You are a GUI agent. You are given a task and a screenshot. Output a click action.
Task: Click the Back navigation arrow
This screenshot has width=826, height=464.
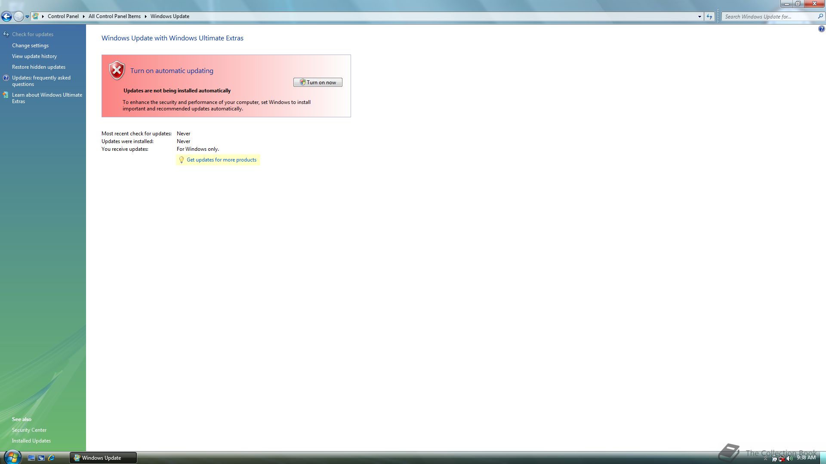pos(6,16)
